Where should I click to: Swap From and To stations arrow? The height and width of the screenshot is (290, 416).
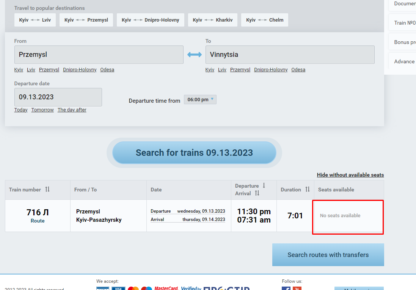click(x=195, y=55)
